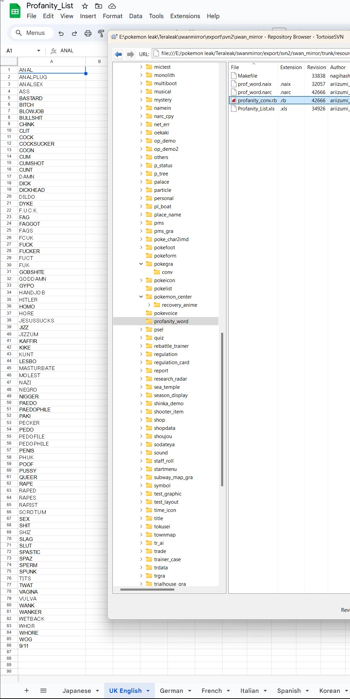Screen dimensions: 350x699
Task: Switch to the Spanish sheet tab
Action: point(289,691)
